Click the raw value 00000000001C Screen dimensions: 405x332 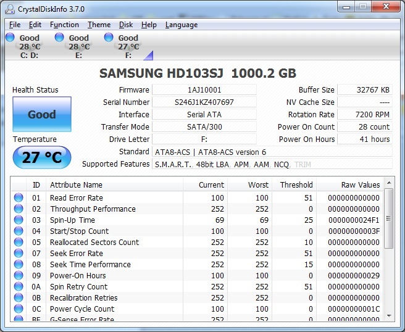[354, 309]
